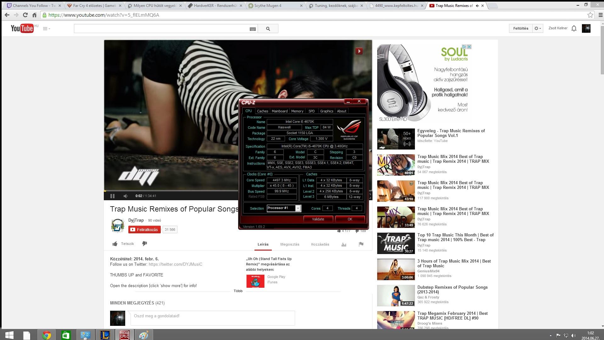
Task: Close the SOUL by Ludacris ad
Action: (469, 47)
